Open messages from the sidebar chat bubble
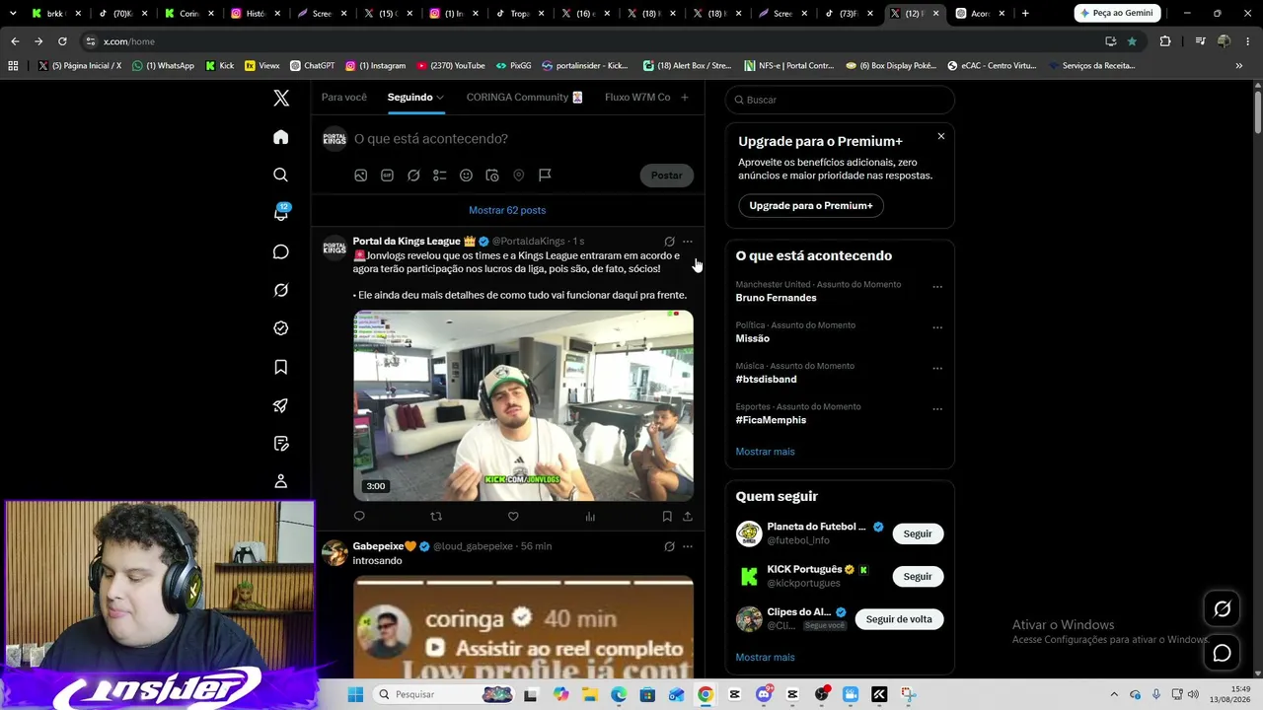 281,251
